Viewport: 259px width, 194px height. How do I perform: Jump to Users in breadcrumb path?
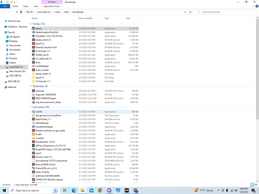[57, 12]
